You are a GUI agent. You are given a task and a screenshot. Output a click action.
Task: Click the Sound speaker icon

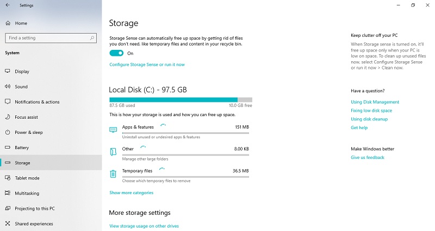pos(8,87)
